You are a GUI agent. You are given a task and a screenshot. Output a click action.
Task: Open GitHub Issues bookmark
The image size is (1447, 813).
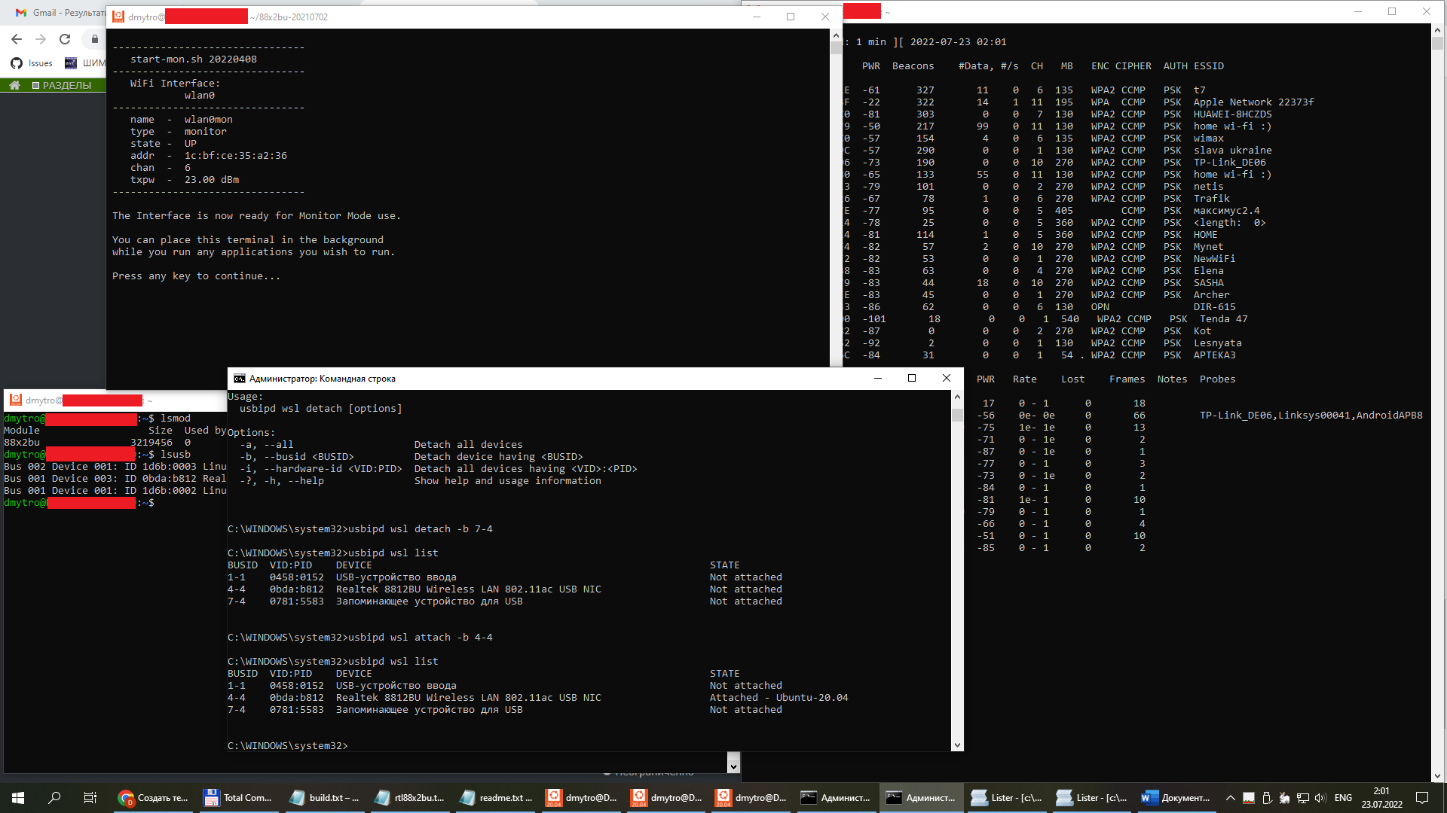tap(32, 63)
